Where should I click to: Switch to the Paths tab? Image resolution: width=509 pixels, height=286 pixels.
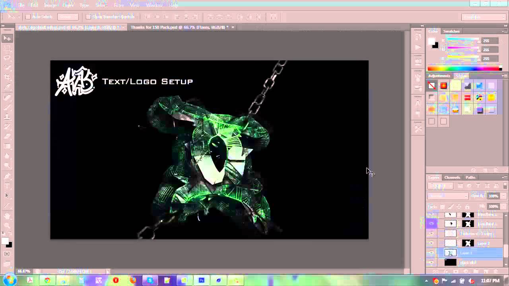pos(470,178)
